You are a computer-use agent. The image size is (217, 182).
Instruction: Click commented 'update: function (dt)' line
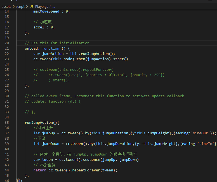tap(53, 101)
